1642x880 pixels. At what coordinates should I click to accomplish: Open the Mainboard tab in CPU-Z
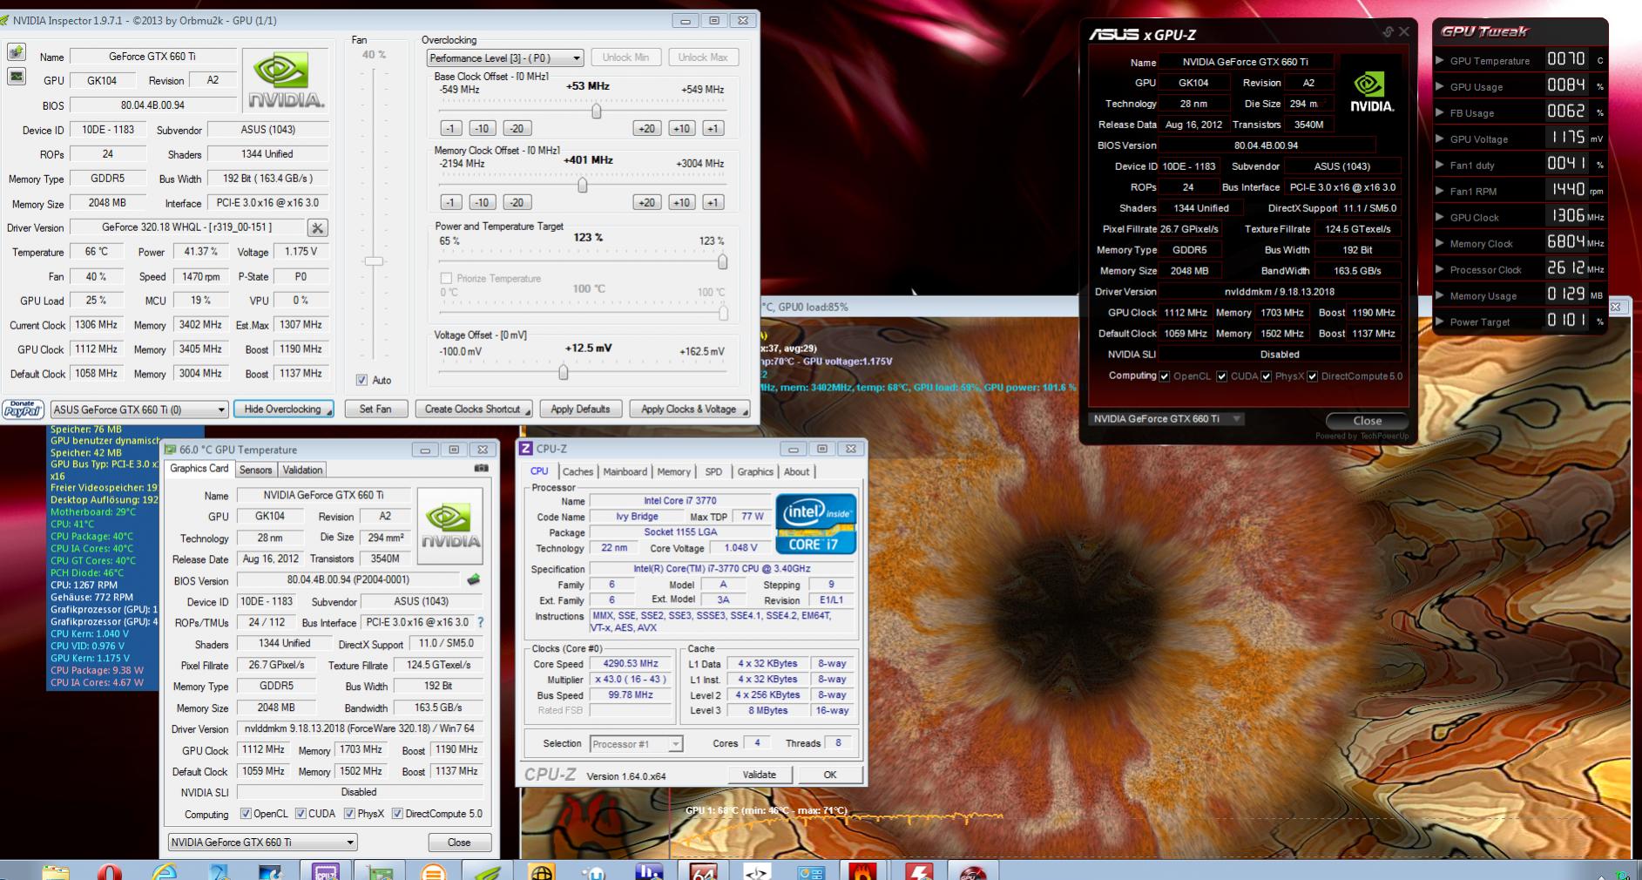pyautogui.click(x=625, y=471)
